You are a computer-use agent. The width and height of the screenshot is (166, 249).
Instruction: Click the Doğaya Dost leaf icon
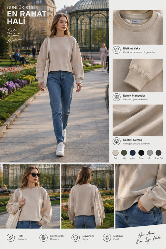(x=107, y=238)
